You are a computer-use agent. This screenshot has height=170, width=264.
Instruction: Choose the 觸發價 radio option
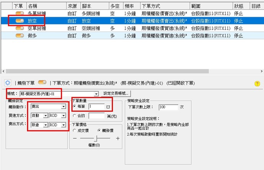click(99, 130)
